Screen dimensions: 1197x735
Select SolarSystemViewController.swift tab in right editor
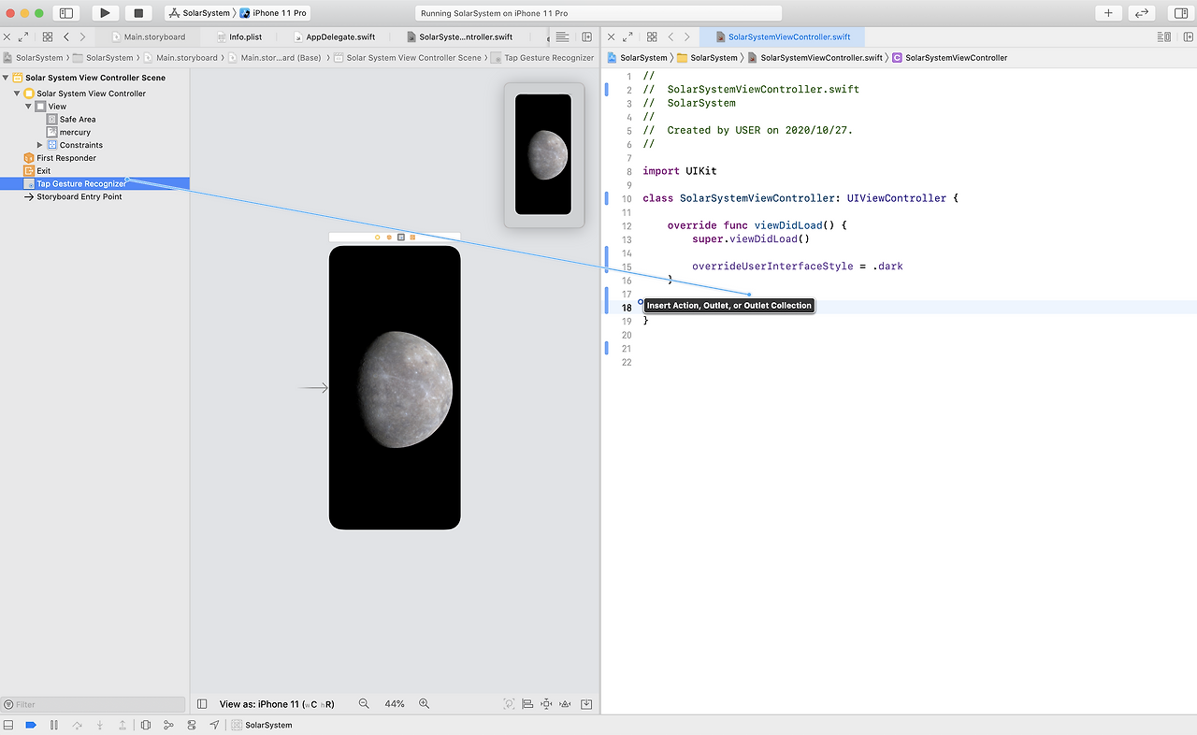784,37
